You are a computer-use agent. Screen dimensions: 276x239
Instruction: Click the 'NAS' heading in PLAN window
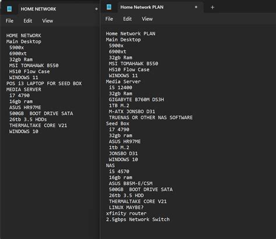point(110,165)
